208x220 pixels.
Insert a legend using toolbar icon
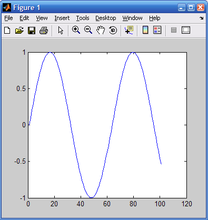157,30
